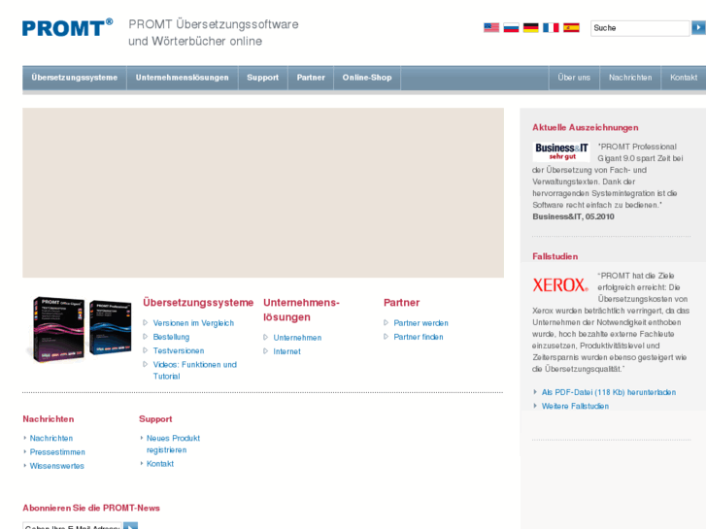Open the Über uns page
This screenshot has width=706, height=529.
pos(574,78)
